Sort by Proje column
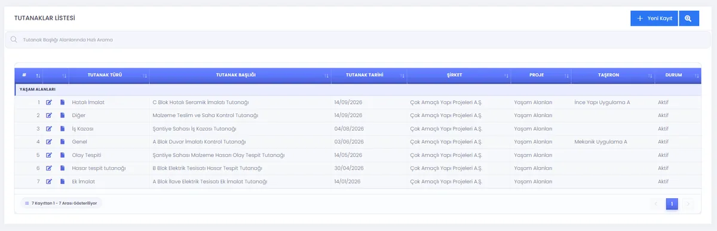 point(541,75)
